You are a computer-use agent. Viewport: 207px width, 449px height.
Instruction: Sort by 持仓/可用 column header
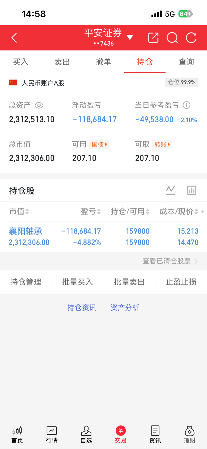[130, 211]
